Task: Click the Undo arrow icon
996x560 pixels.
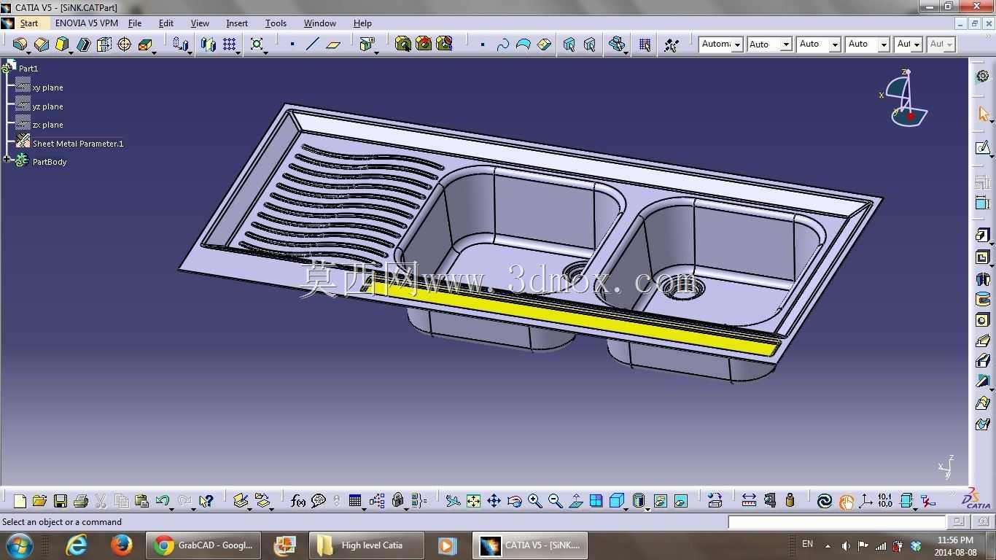Action: tap(163, 501)
